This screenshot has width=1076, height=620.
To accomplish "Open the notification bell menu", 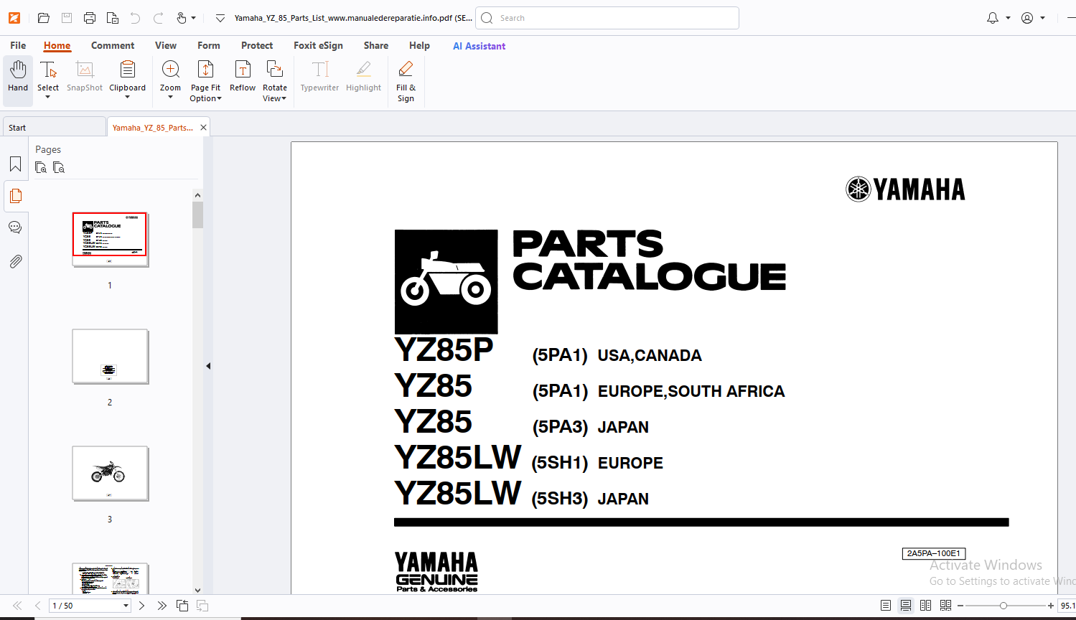I will (x=998, y=18).
